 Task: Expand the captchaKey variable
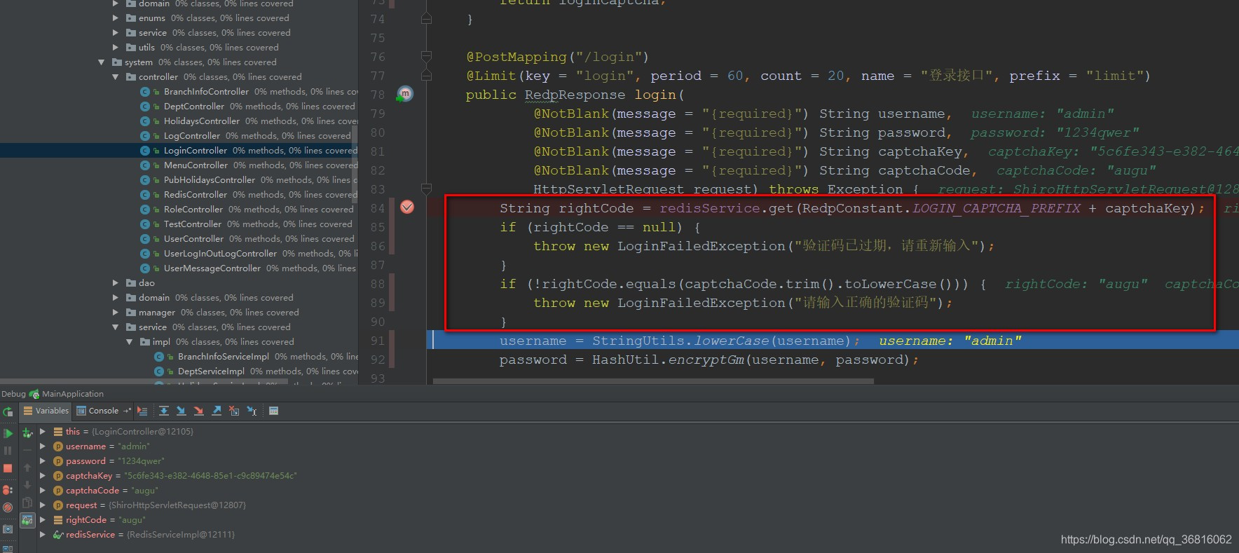pyautogui.click(x=43, y=475)
